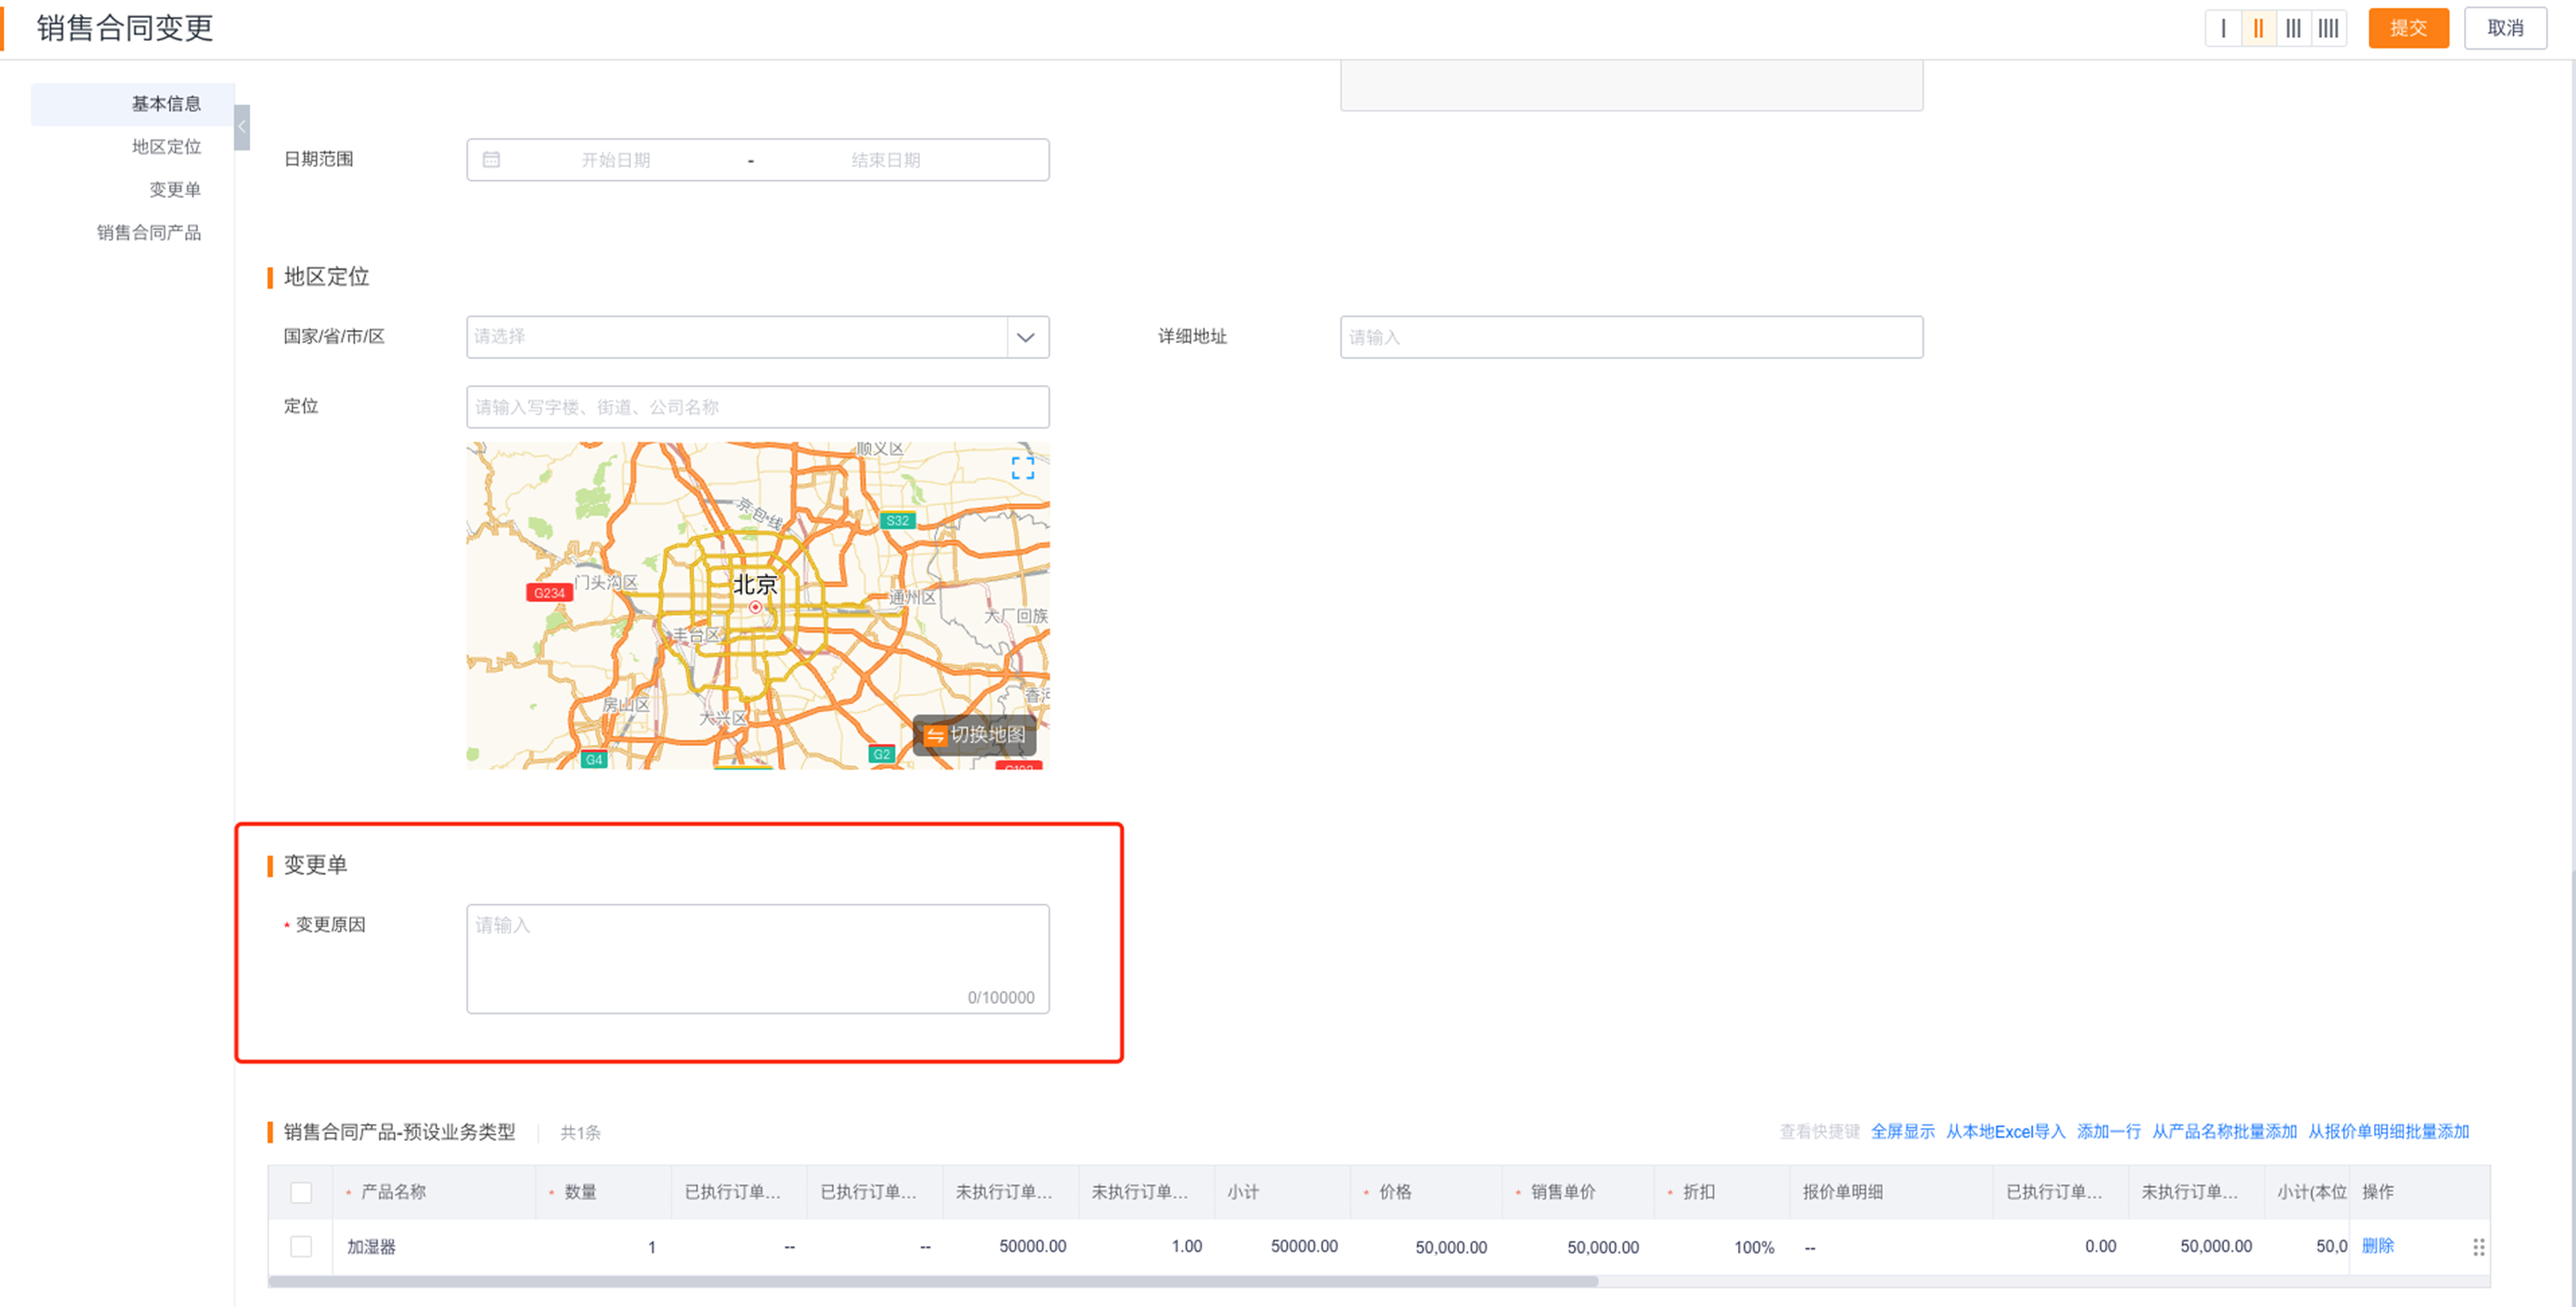Switch to single-column layout icon
Viewport: 2576px width, 1307px height.
click(2223, 28)
